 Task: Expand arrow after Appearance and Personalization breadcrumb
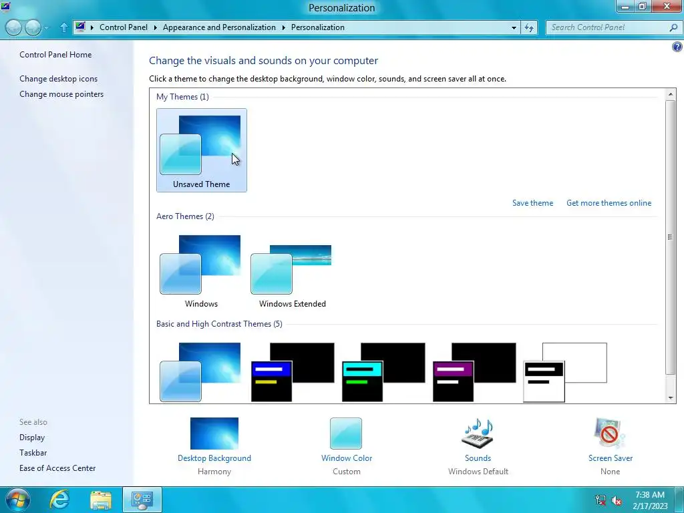(283, 27)
